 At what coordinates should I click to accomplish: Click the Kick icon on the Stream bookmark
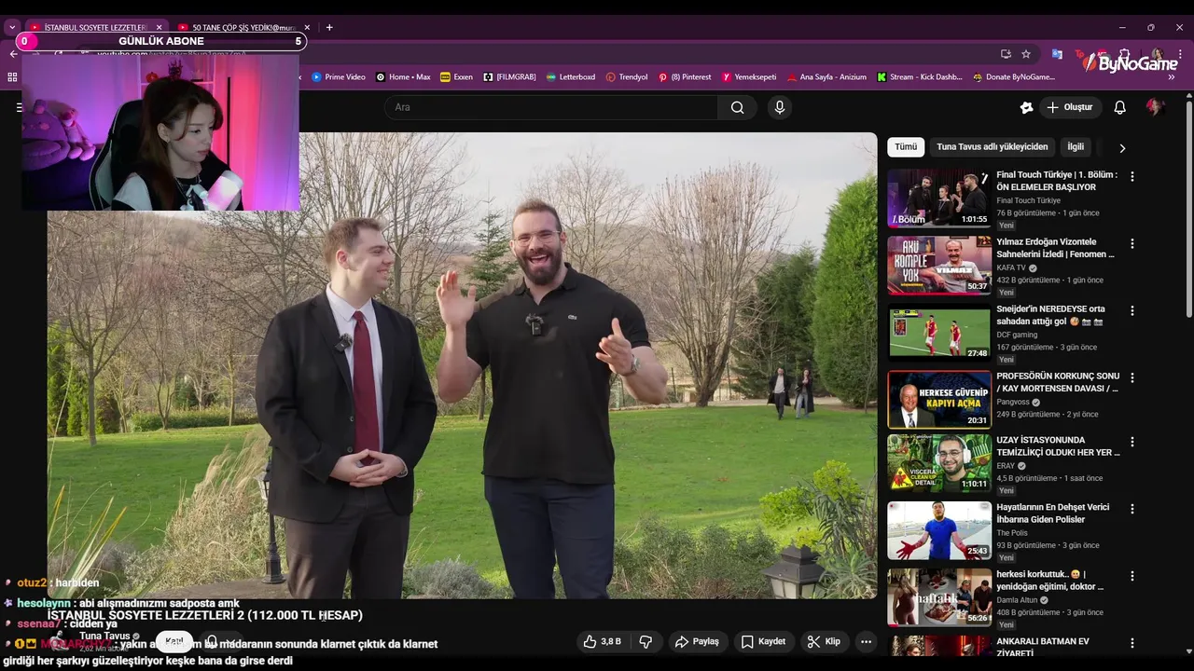pyautogui.click(x=882, y=77)
